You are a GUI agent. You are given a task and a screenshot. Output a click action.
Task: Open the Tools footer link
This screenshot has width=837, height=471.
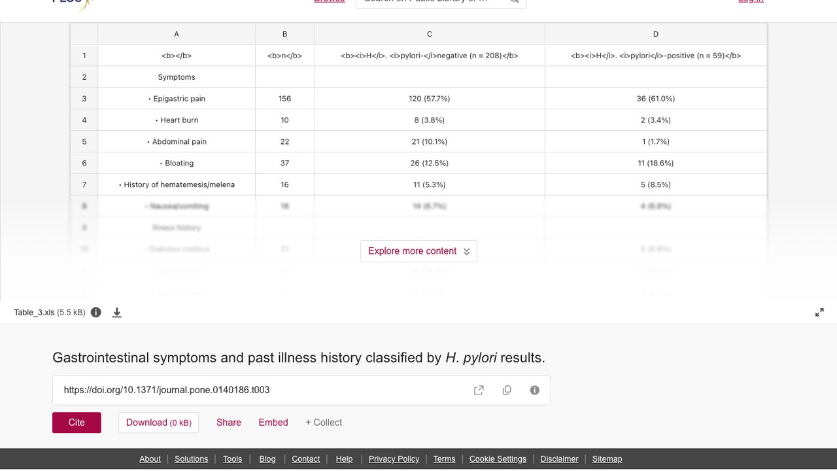coord(232,459)
